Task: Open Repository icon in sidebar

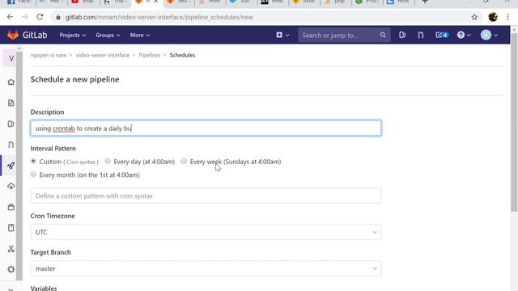Action: pyautogui.click(x=11, y=103)
